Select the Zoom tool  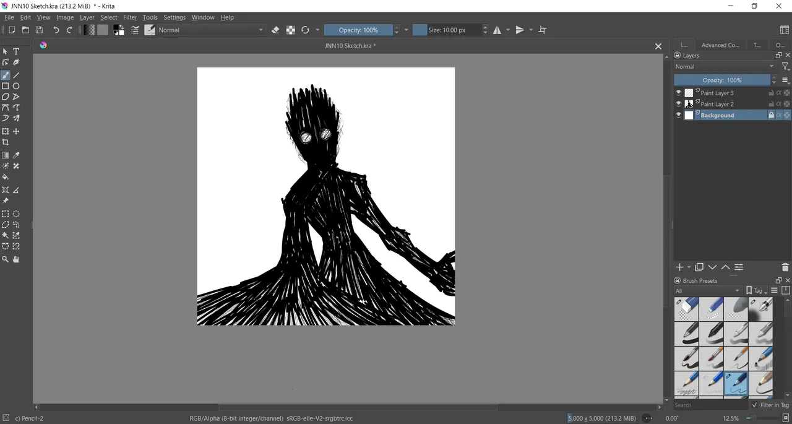(x=6, y=259)
